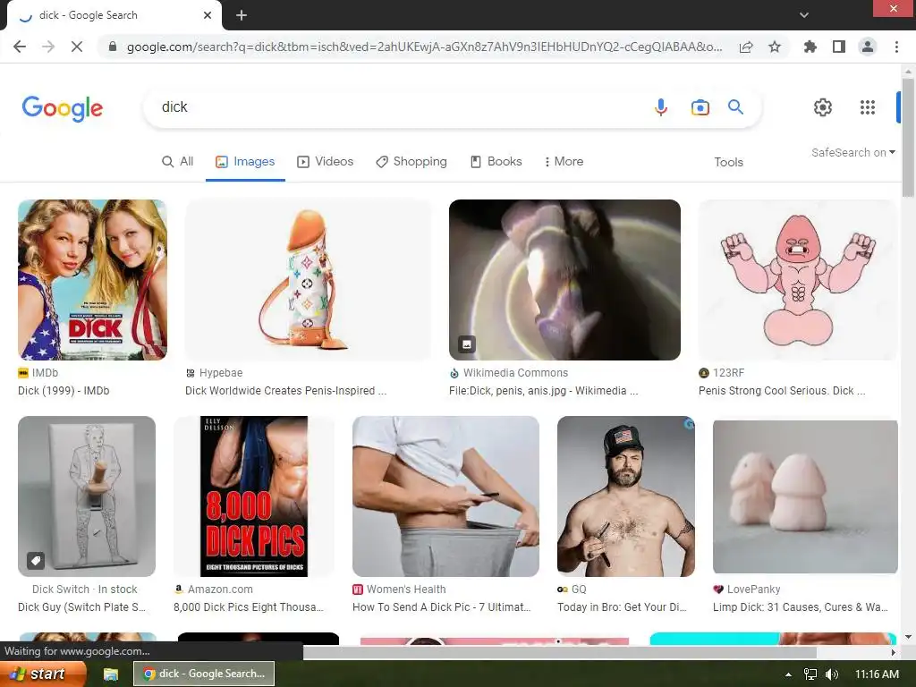
Task: Open a new browser tab
Action: pos(242,15)
